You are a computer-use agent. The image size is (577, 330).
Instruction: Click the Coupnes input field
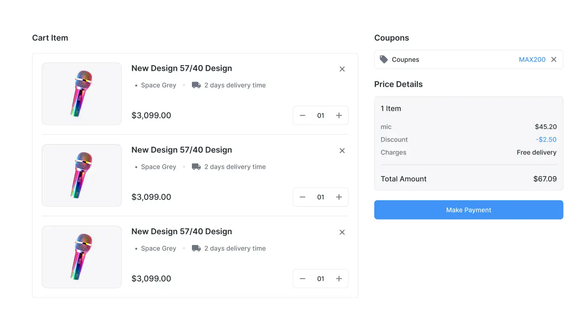point(453,60)
